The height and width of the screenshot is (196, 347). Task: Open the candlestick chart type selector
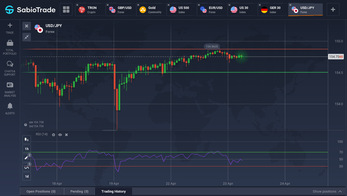27,140
